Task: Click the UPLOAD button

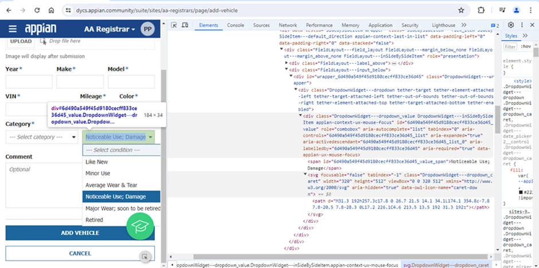Action: (21, 41)
